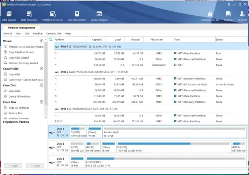Open Partition Recovery in the top toolbar
The width and height of the screenshot is (249, 175).
click(53, 16)
